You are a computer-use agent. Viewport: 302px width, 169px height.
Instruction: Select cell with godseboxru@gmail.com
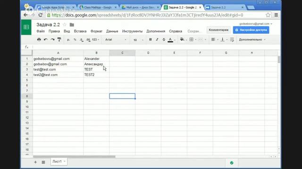point(58,59)
